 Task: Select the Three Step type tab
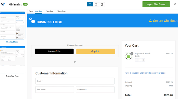point(62,11)
